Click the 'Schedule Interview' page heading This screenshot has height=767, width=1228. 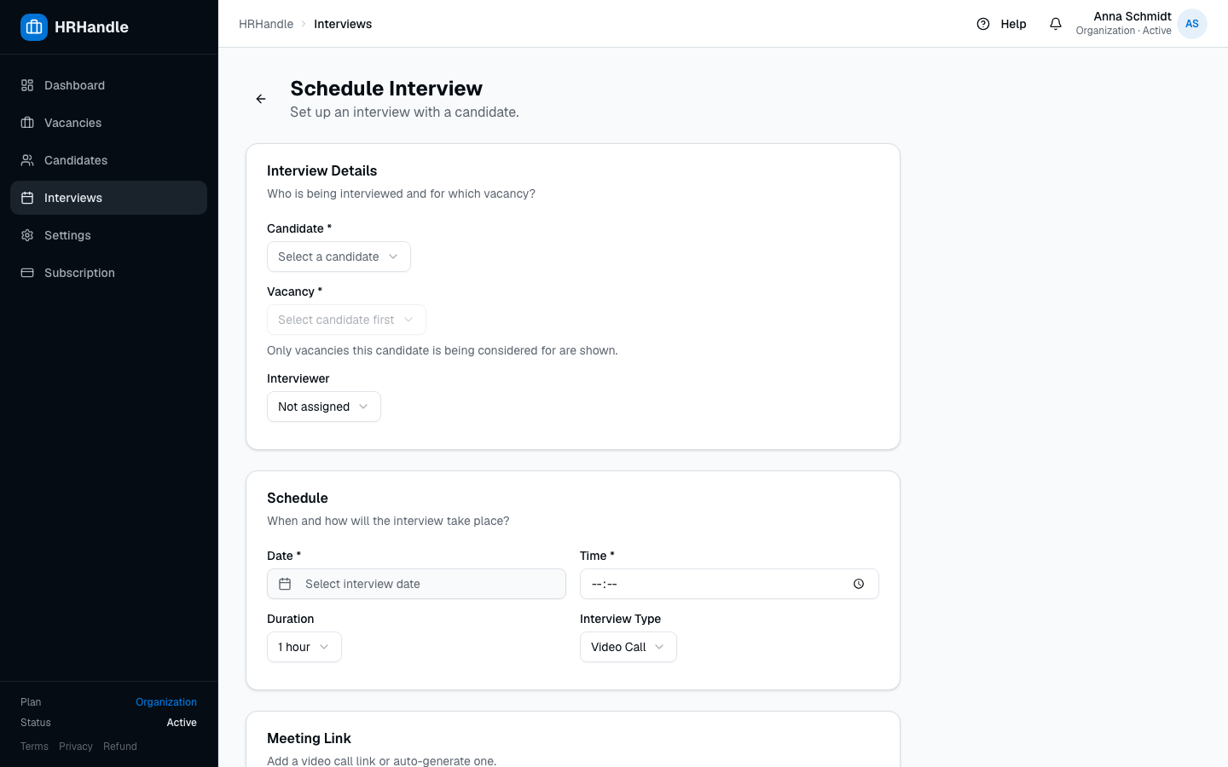[386, 89]
